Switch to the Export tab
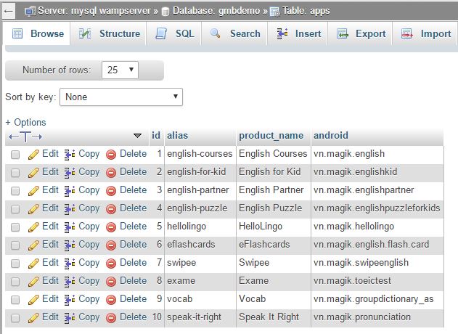Viewport: 458px width, 334px height. 361,33
